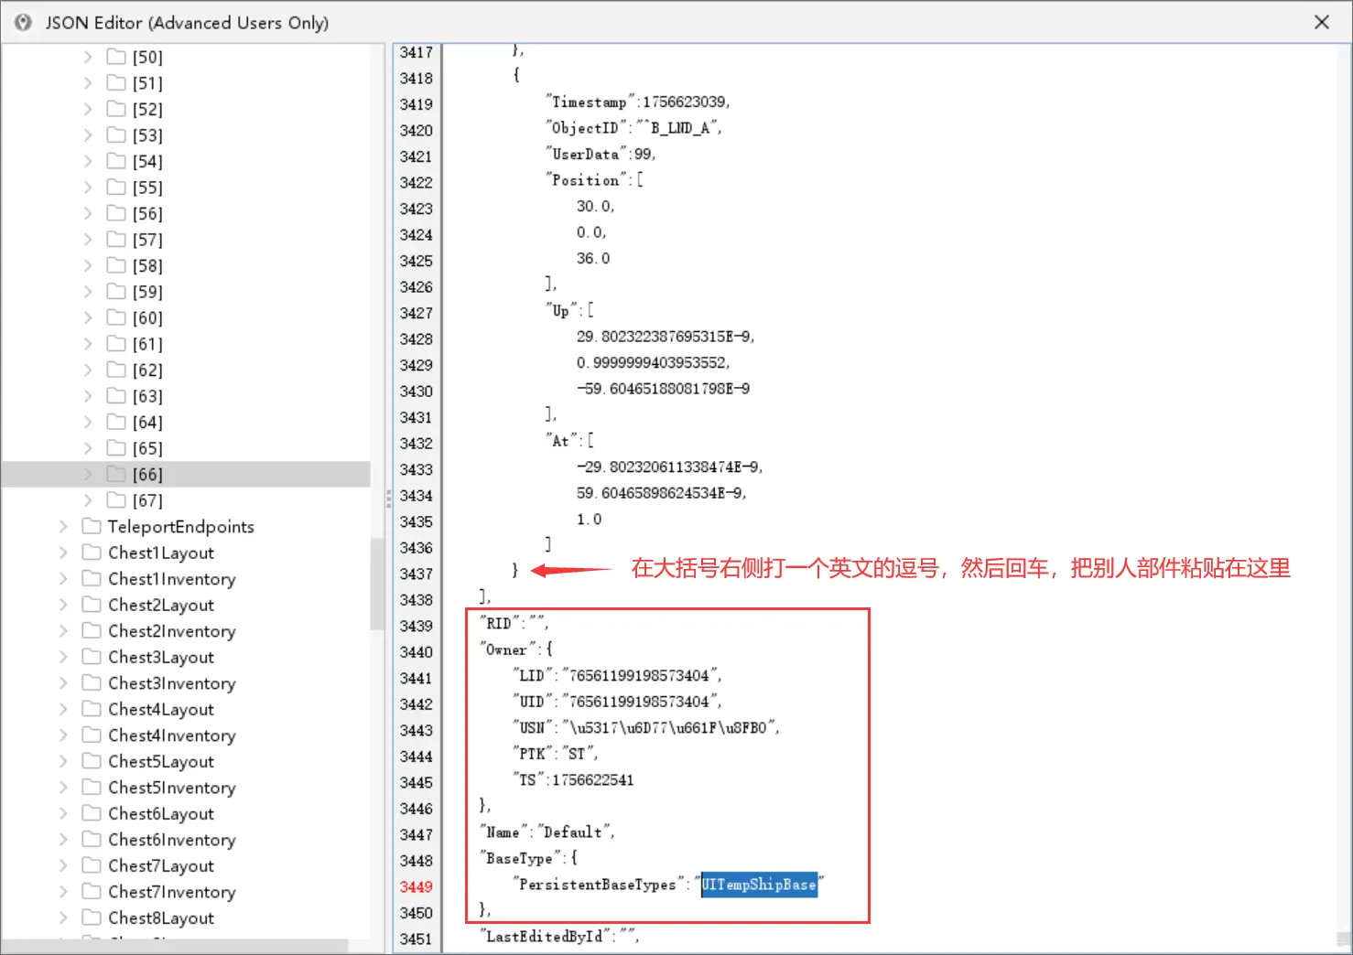Click line number 3437 in the gutter
Viewport: 1353px width, 955px height.
tap(417, 574)
